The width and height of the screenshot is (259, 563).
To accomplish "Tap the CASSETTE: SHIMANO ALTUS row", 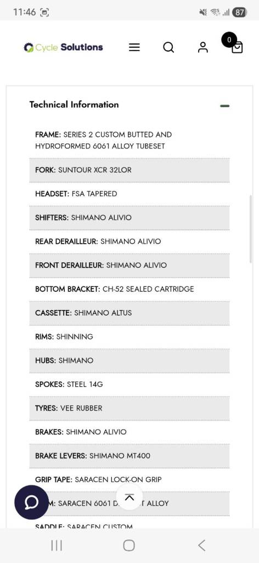I will [129, 313].
